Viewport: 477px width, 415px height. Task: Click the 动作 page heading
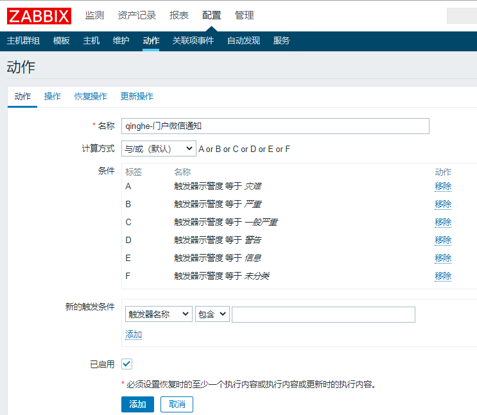pos(21,67)
